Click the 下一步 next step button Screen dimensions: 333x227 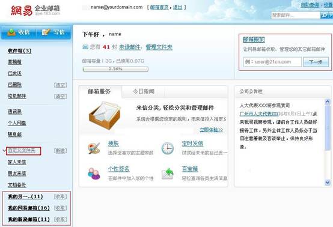[x=316, y=62]
